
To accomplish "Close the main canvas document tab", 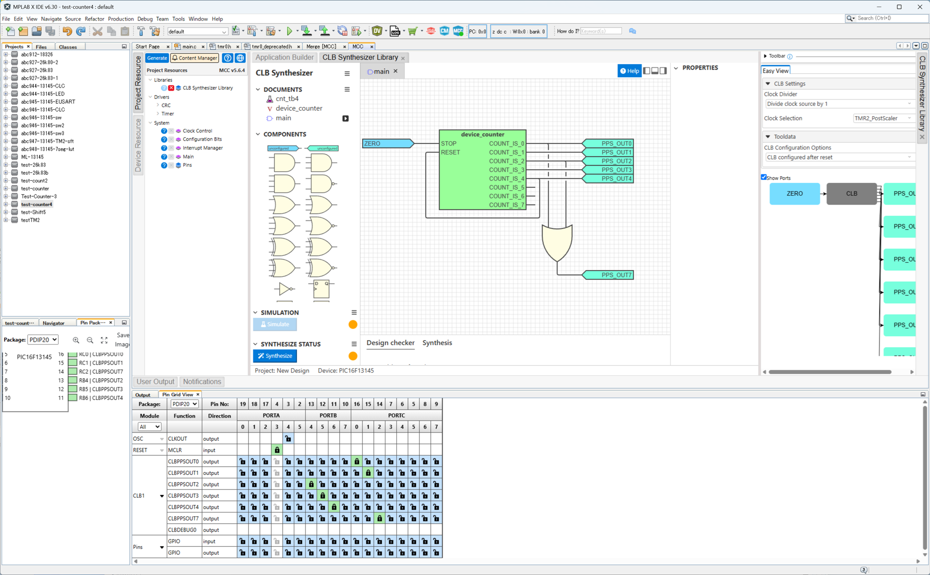I will pos(395,71).
